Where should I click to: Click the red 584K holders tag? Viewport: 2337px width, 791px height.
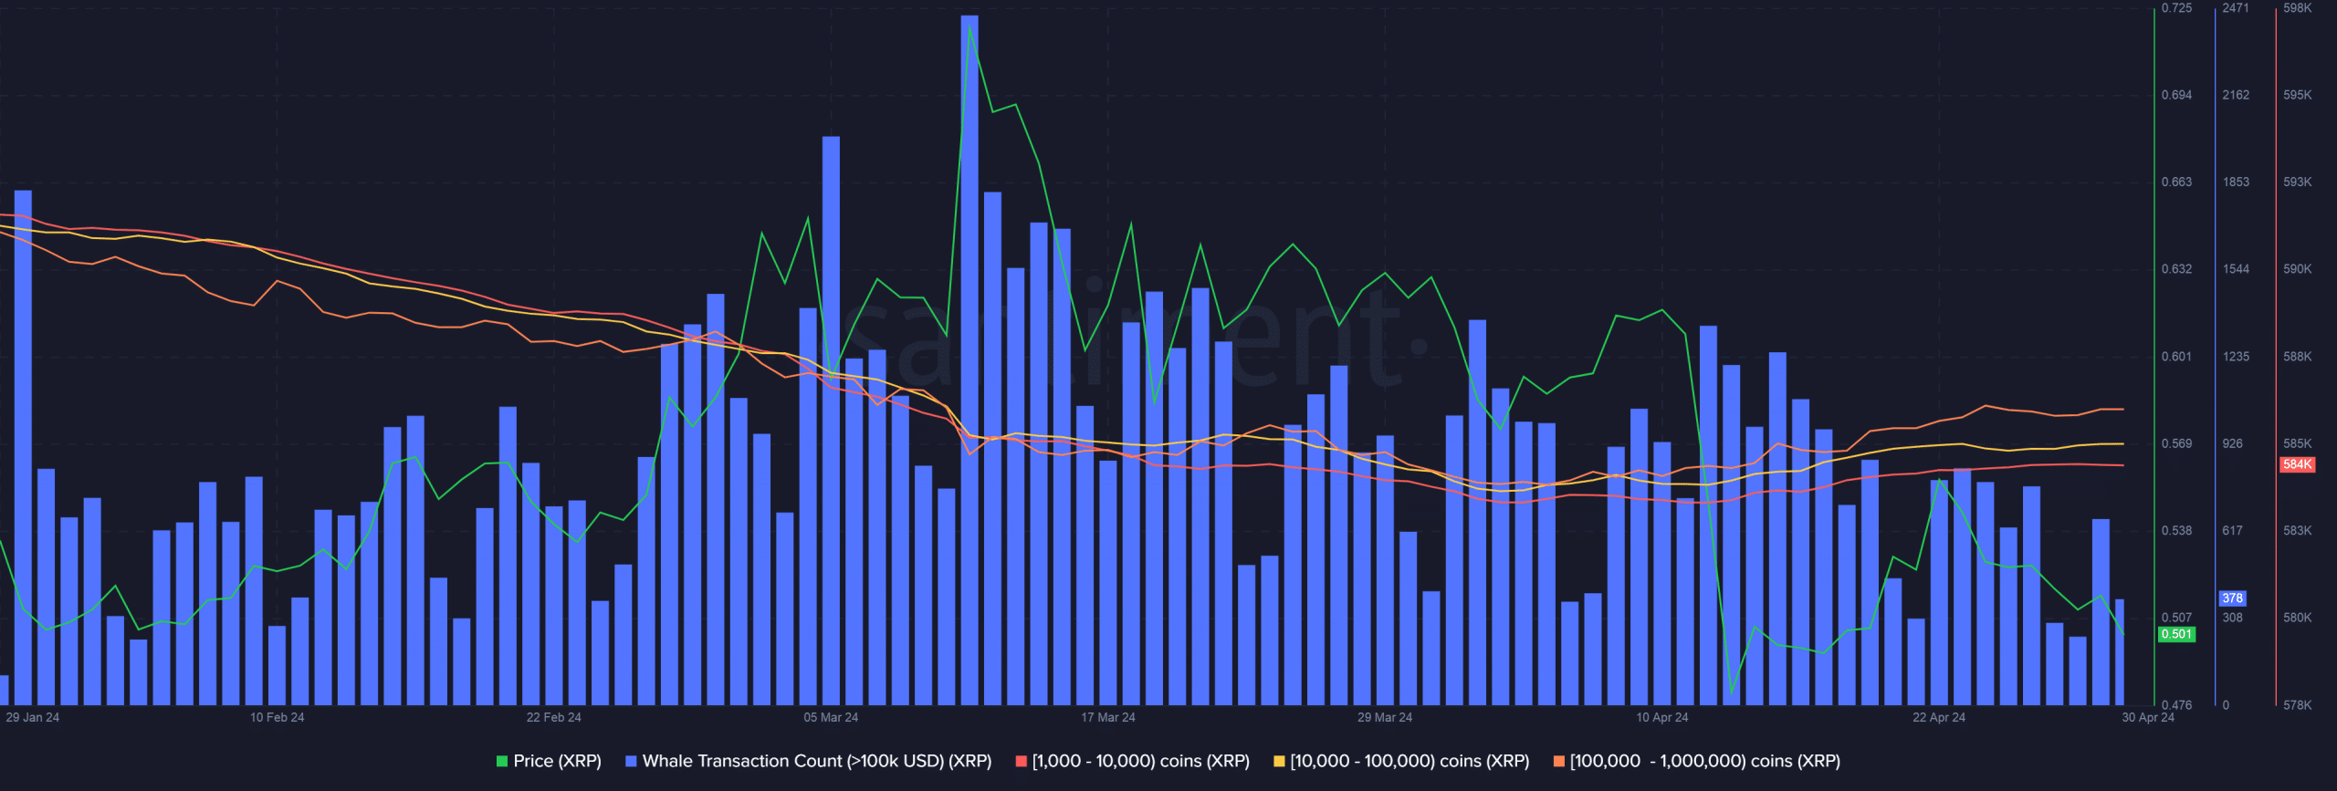pos(2298,464)
